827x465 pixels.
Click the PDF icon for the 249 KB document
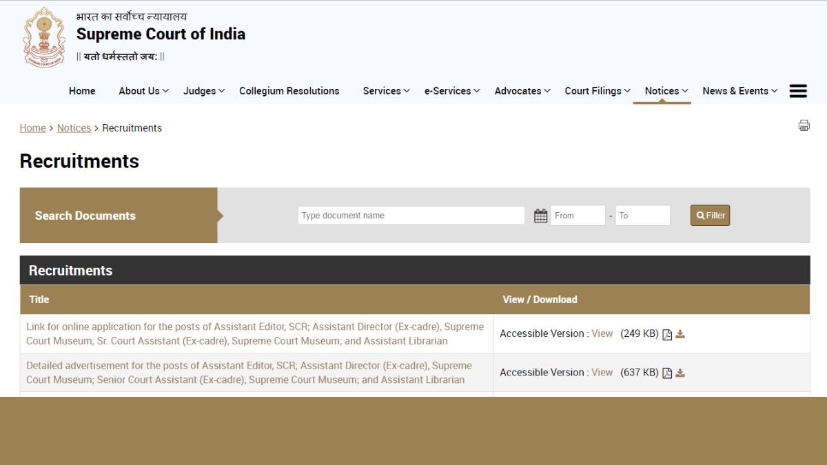pos(666,333)
